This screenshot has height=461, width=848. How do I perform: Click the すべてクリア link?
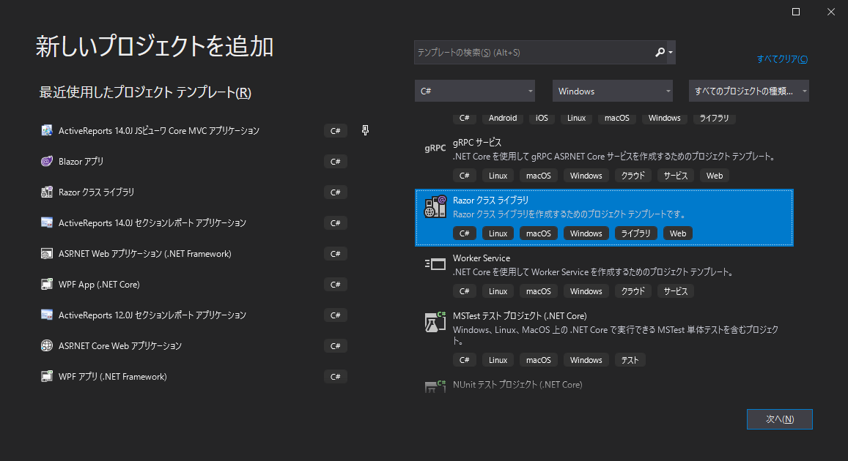[782, 59]
